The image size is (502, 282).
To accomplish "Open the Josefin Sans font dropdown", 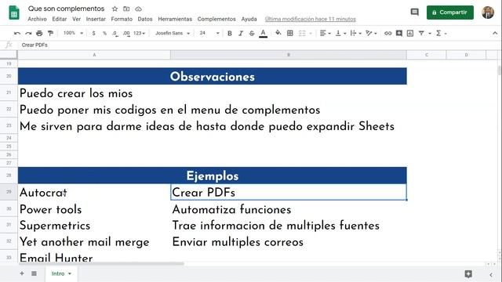I will (x=173, y=33).
